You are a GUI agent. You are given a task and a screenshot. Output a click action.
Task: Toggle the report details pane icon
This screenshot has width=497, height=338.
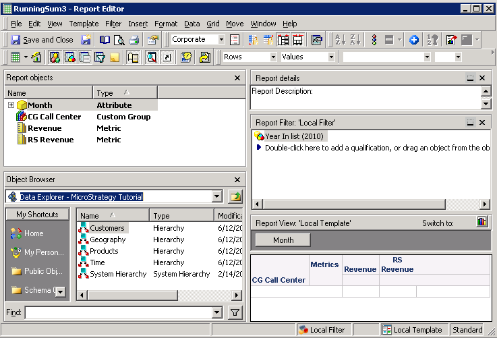click(x=85, y=57)
